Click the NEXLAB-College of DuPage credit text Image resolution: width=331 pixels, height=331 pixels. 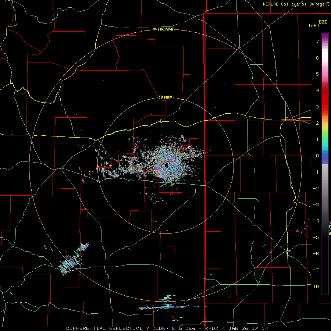click(296, 4)
